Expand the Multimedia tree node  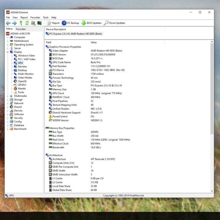point(7,96)
